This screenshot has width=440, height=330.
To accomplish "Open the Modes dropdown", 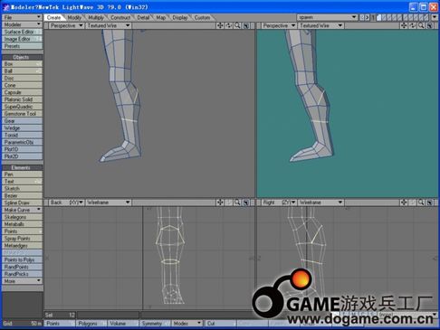I will point(187,324).
